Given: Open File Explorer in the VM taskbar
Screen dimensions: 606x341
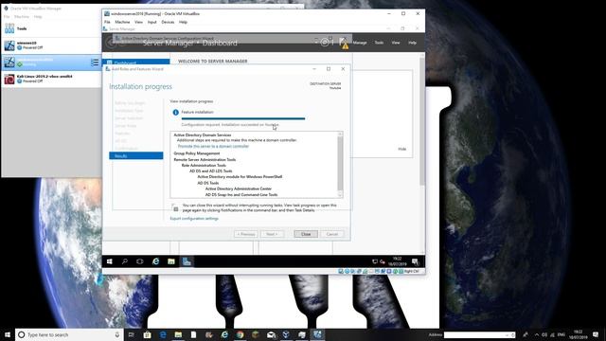Looking at the screenshot, I should pyautogui.click(x=171, y=261).
